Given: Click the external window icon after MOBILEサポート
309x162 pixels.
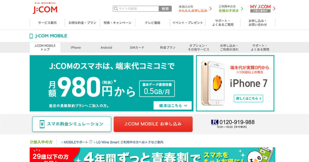Looking at the screenshot, I should click(91, 142).
